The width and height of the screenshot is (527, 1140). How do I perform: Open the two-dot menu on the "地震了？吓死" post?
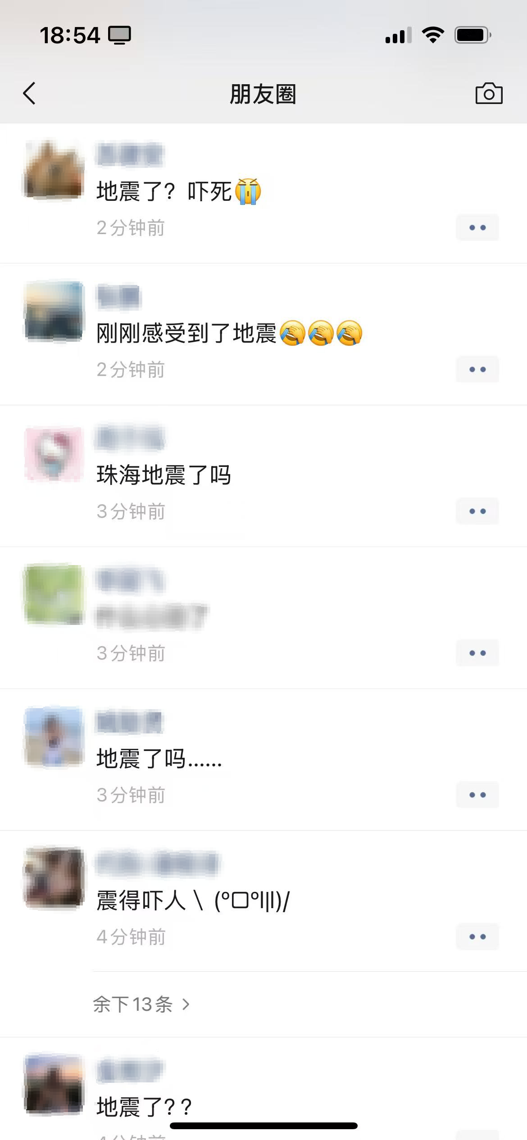tap(477, 227)
